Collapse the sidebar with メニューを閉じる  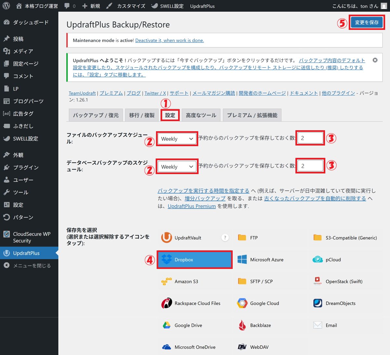coord(32,265)
